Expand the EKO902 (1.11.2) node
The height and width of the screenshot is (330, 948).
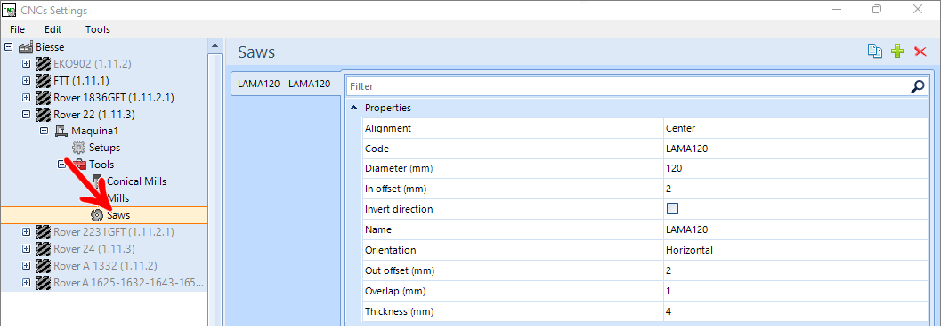pyautogui.click(x=26, y=63)
